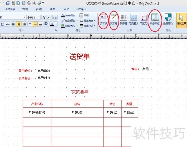Select the text box (文本框) tool

[x=114, y=20]
